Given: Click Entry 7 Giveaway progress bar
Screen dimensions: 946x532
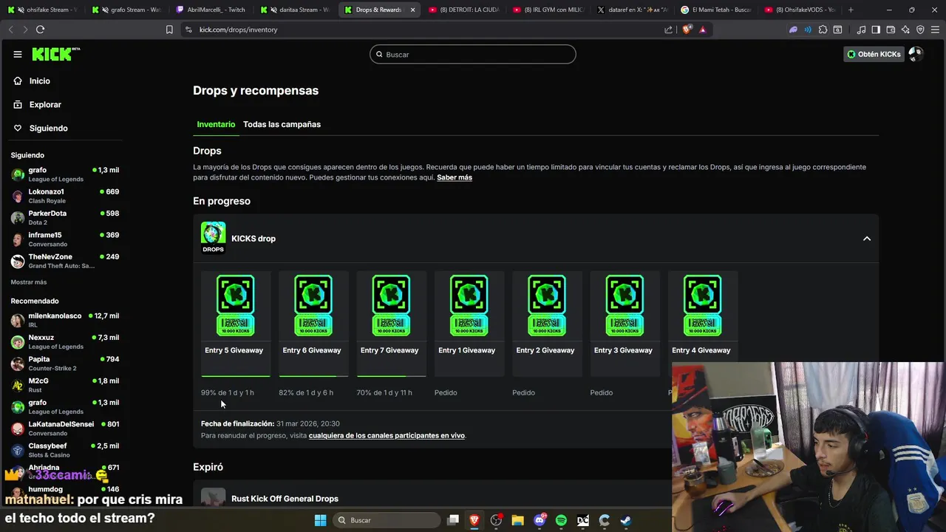Looking at the screenshot, I should [391, 376].
